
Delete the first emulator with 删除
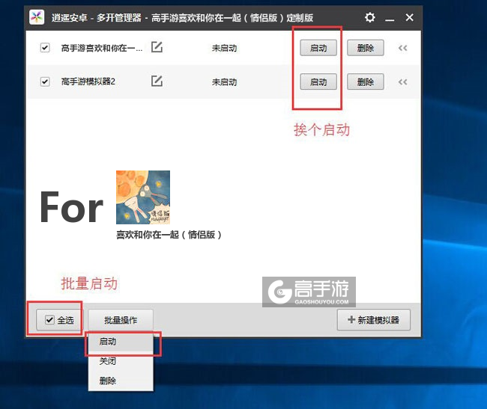click(x=366, y=48)
